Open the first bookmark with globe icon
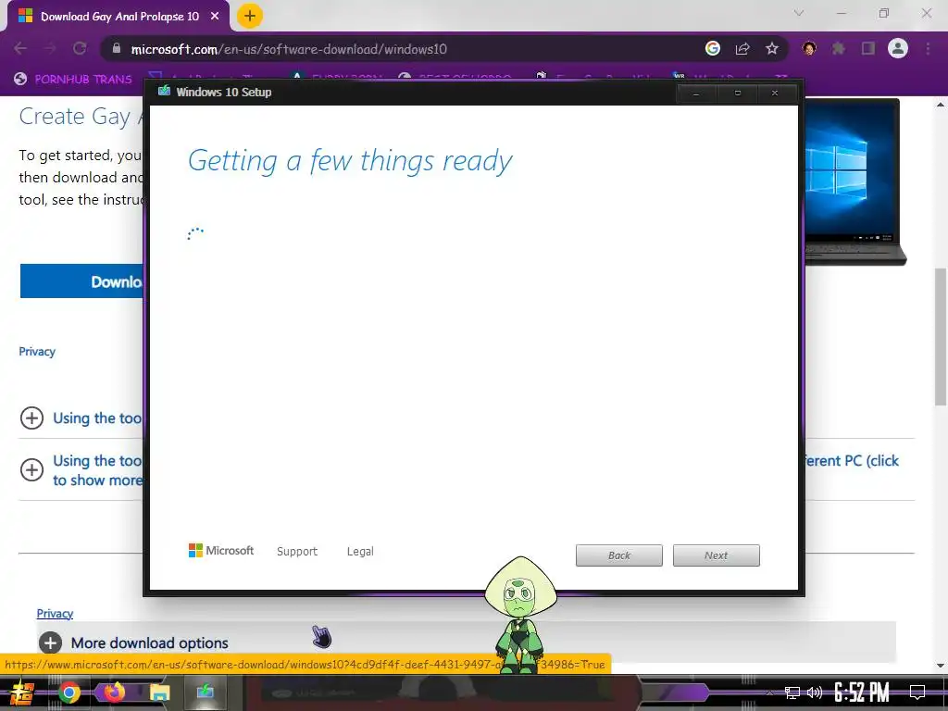This screenshot has width=948, height=711. point(73,79)
